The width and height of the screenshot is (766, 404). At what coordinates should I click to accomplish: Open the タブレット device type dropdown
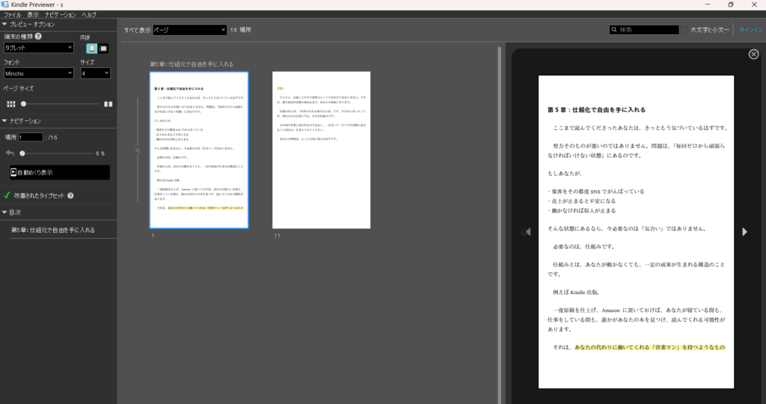[x=39, y=48]
